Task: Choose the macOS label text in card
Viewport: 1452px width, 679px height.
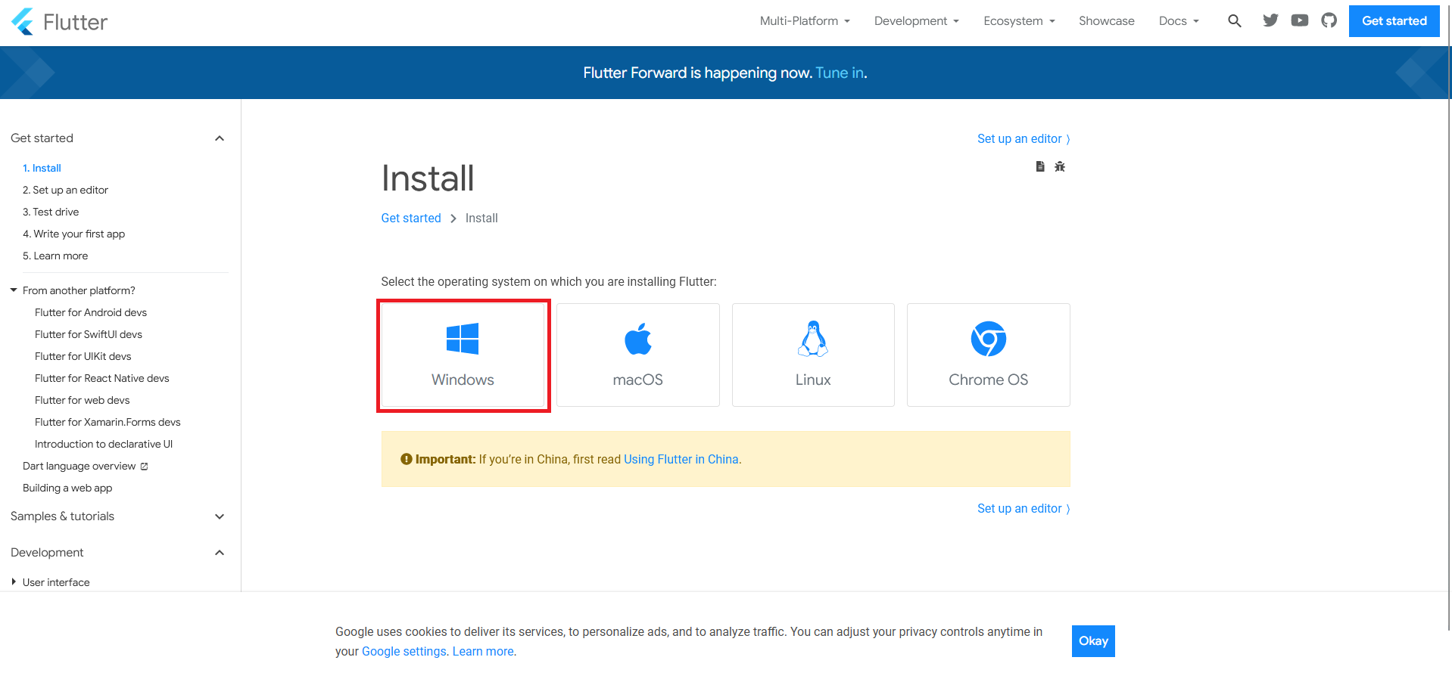Action: click(638, 380)
